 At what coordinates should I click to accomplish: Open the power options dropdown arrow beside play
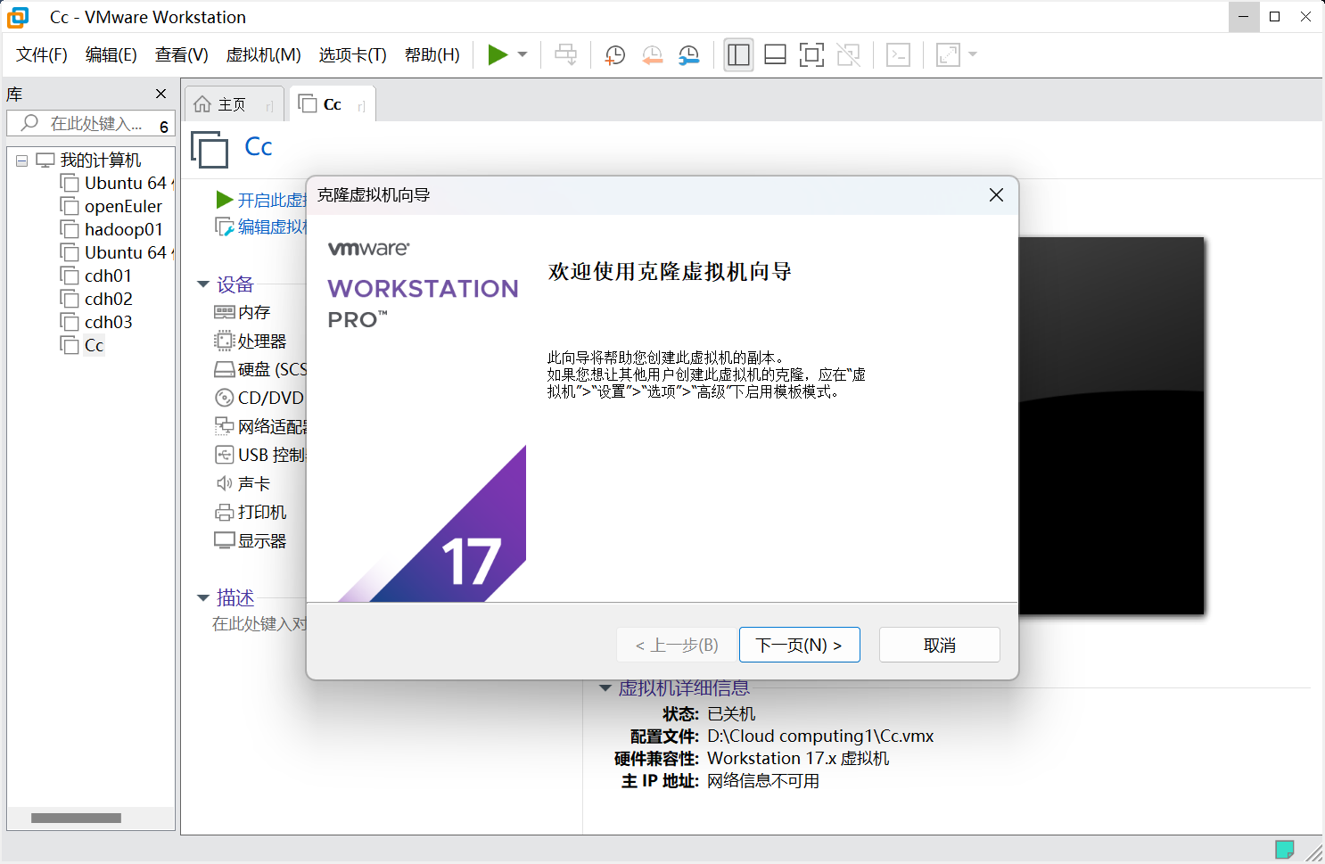pos(523,54)
